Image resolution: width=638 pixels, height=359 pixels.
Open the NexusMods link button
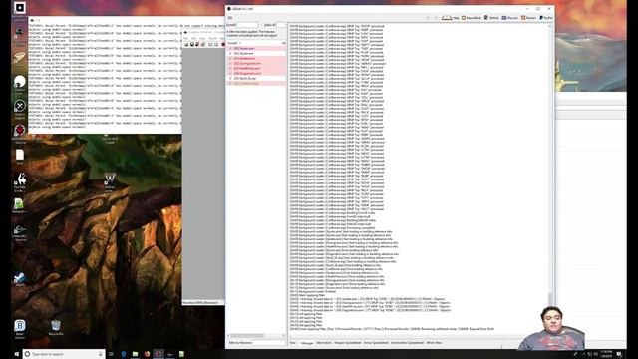click(x=472, y=18)
